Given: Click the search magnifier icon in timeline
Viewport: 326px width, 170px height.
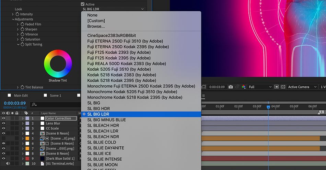Looking at the screenshot, I should click(34, 104).
